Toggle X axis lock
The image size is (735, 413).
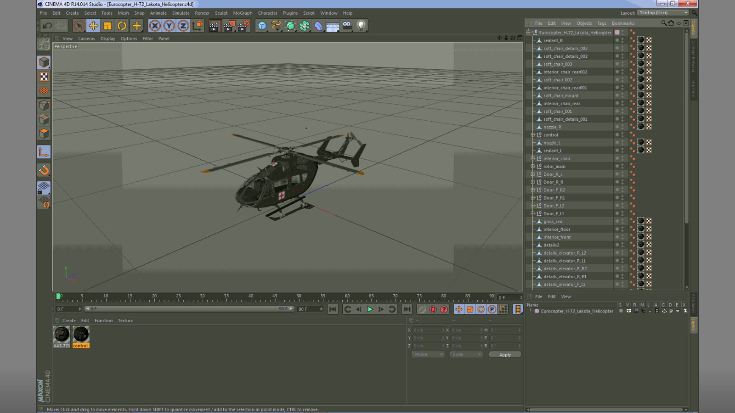coord(155,26)
